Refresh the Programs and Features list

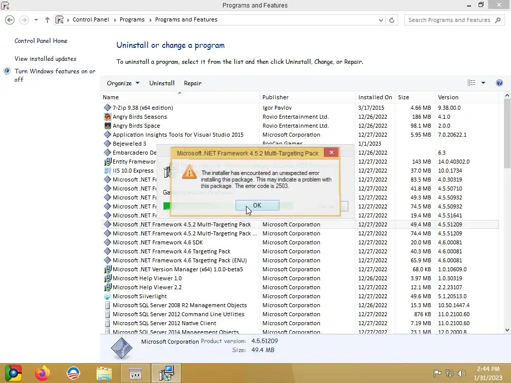tap(392, 20)
